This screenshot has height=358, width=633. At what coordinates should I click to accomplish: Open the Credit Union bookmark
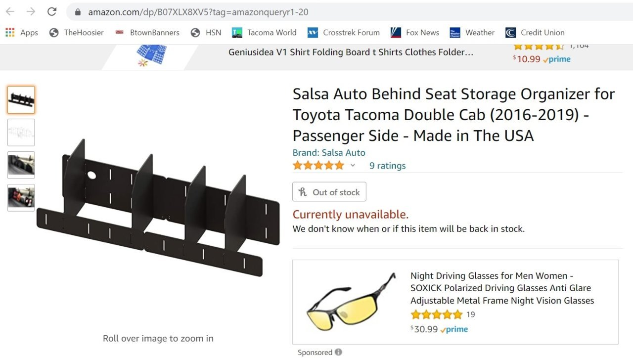coord(535,33)
